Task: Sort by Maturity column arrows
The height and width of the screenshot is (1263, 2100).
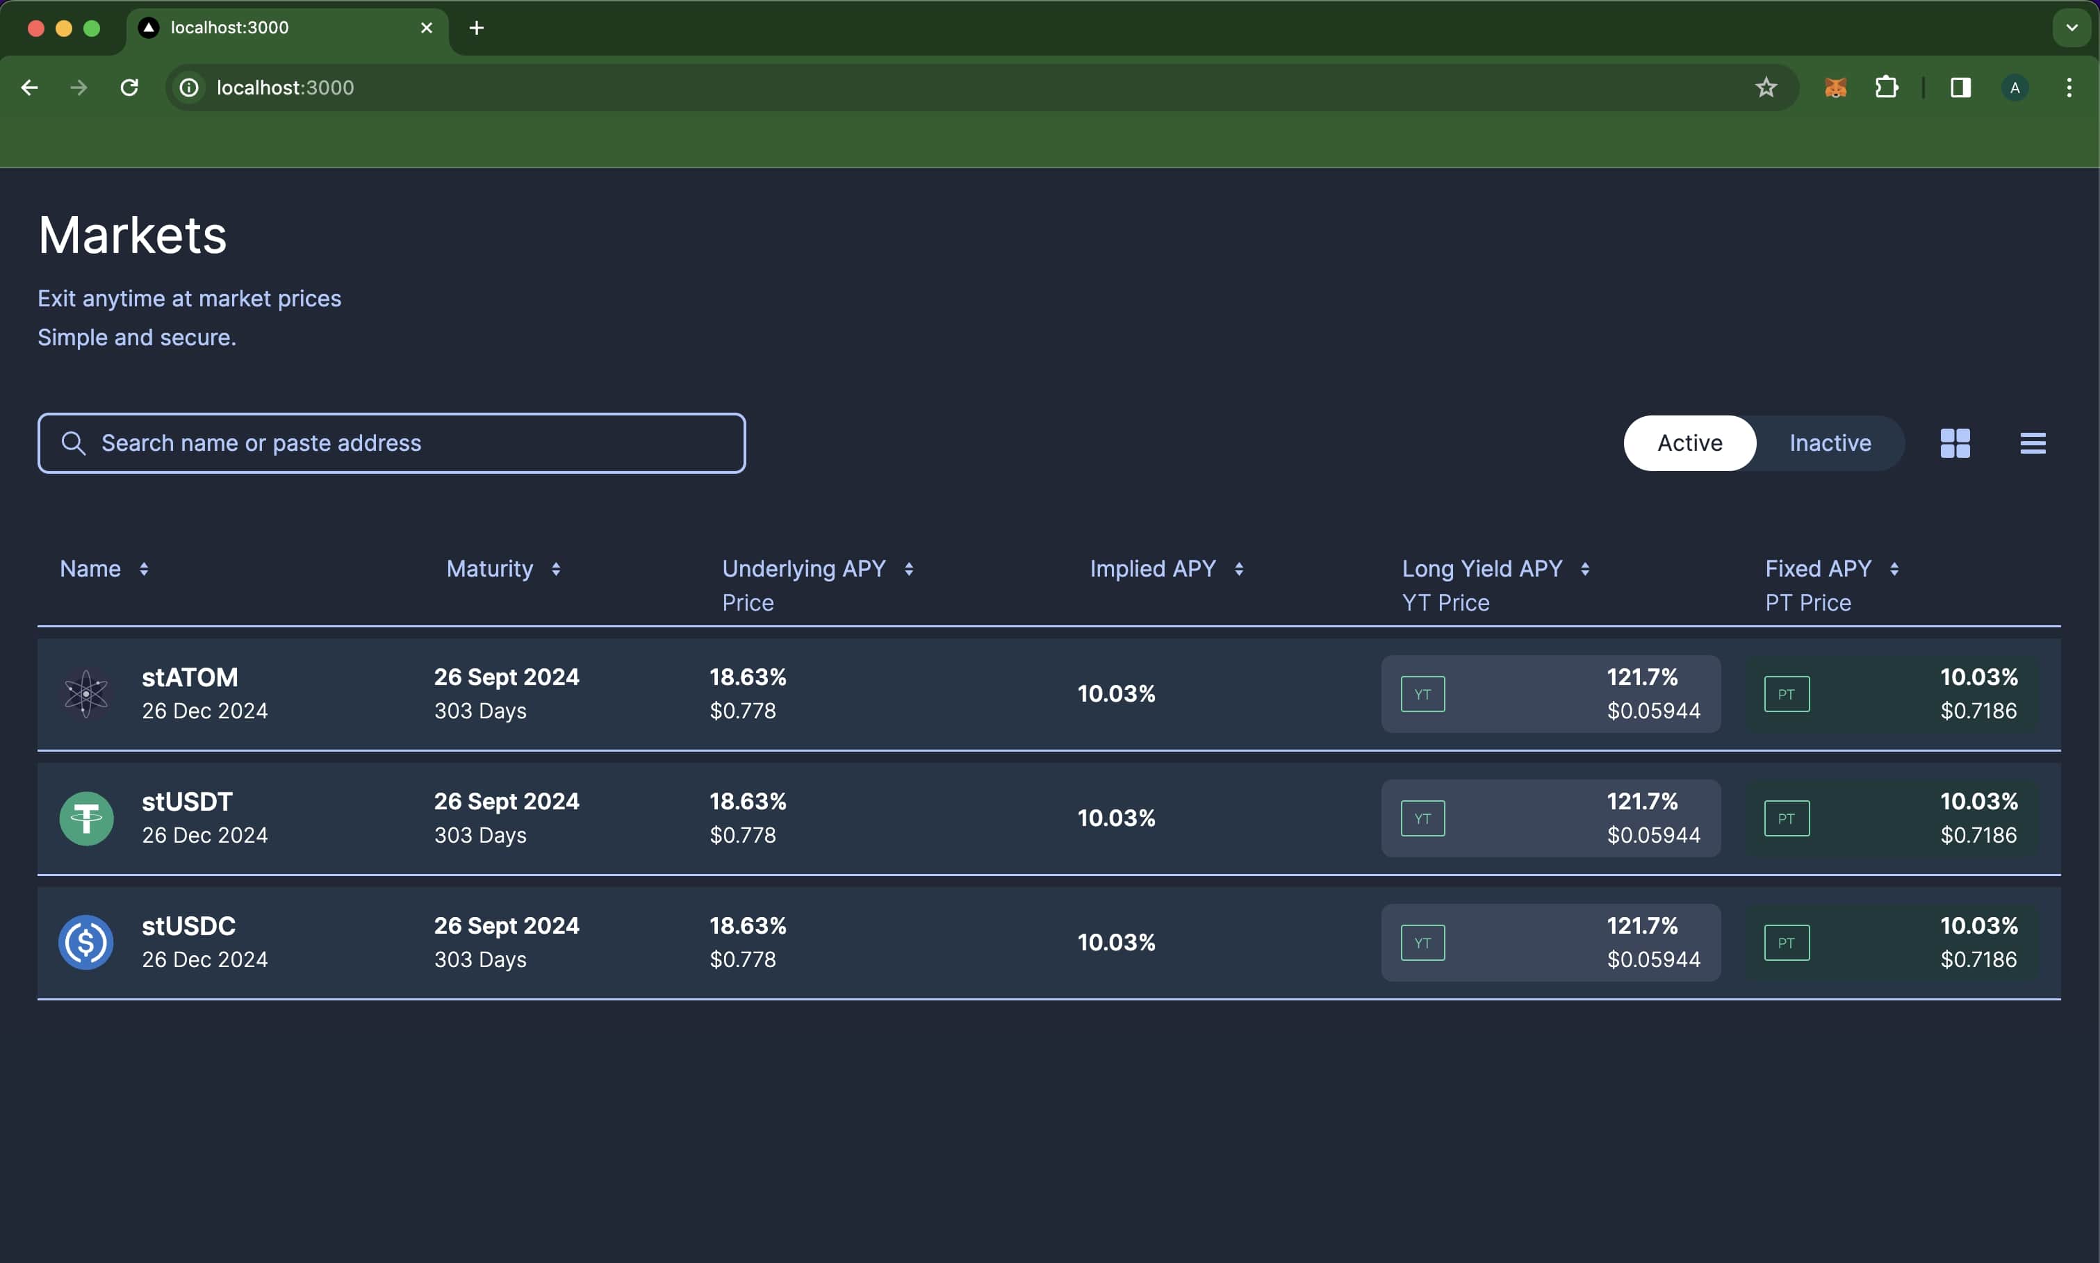Action: click(556, 568)
